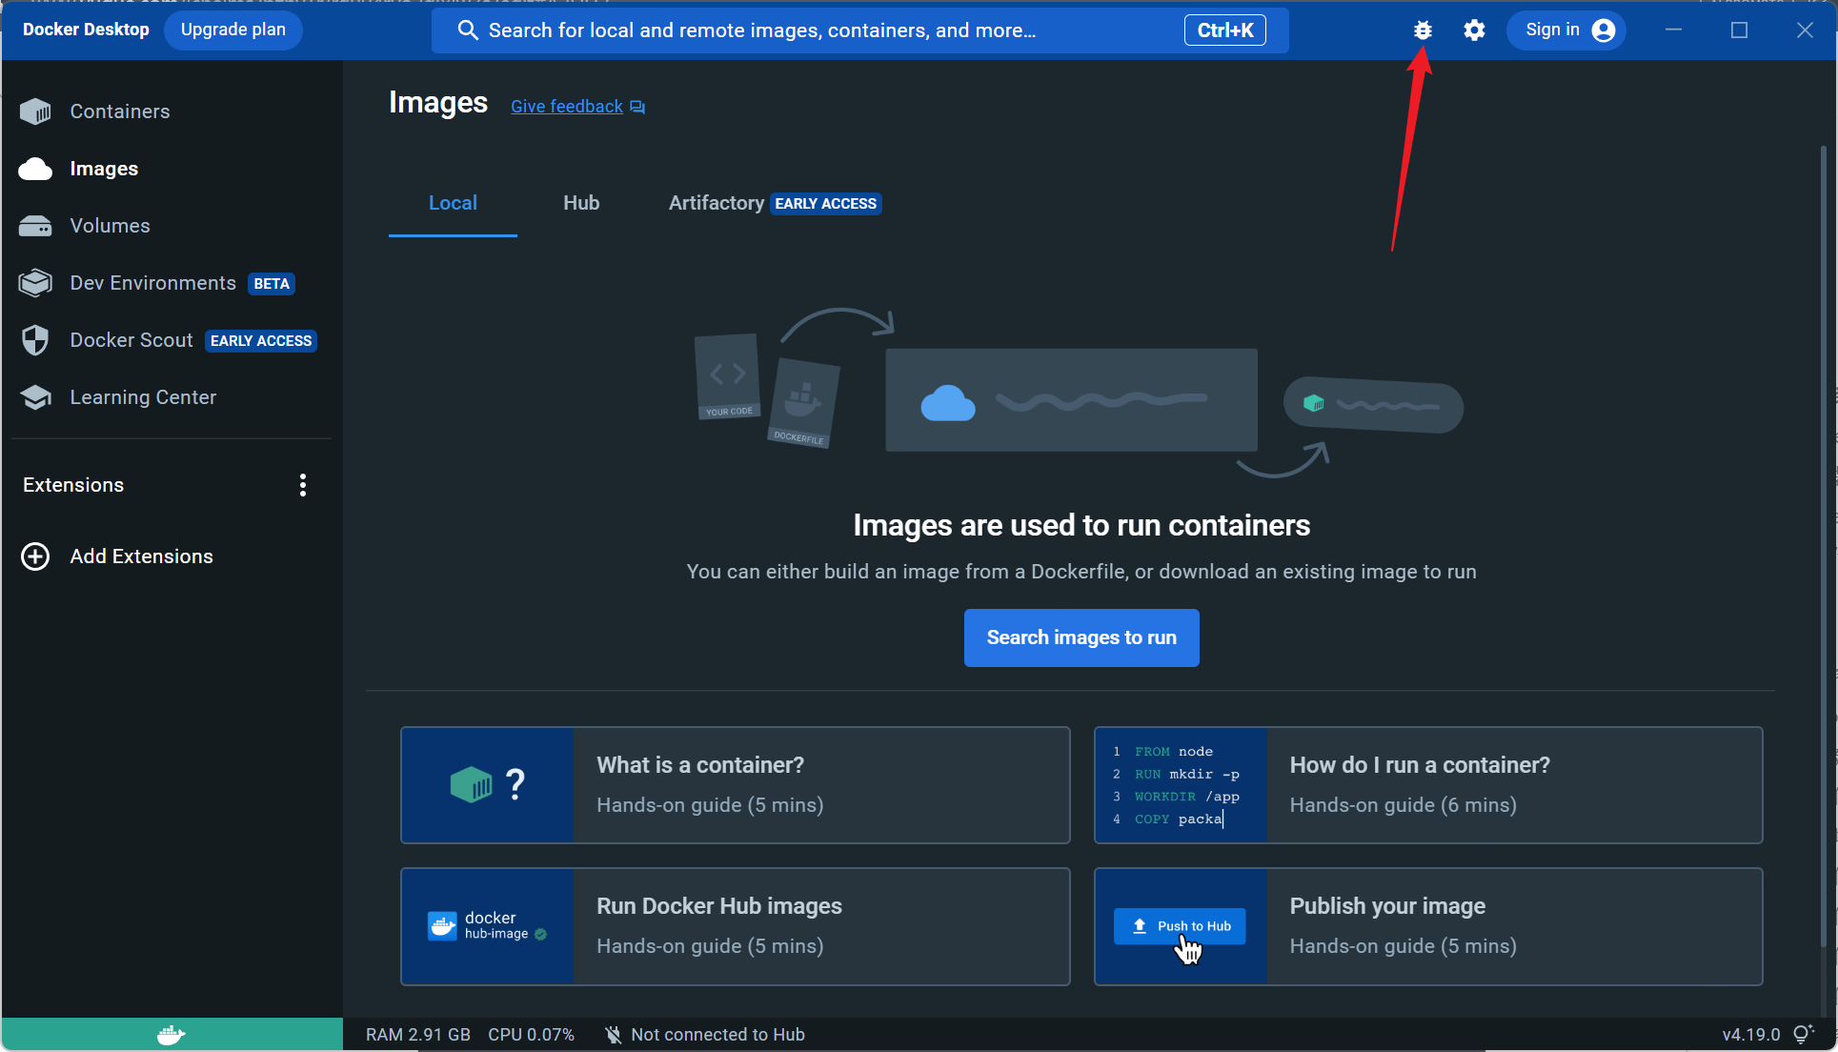
Task: Click the EARLY ACCESS badge on Artifactory tab
Action: pyautogui.click(x=825, y=204)
